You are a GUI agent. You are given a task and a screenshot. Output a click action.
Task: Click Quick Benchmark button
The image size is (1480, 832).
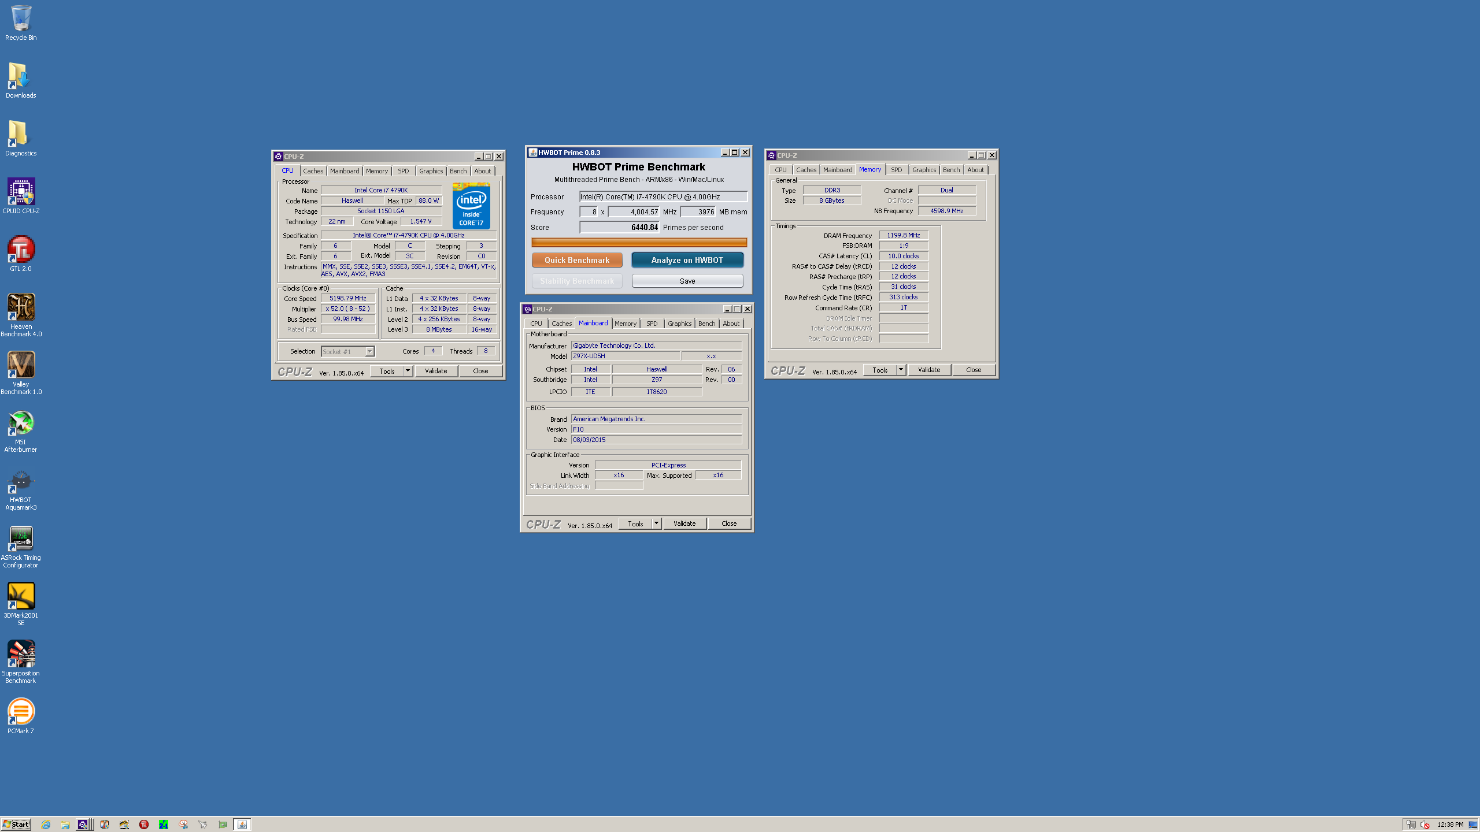click(x=577, y=260)
